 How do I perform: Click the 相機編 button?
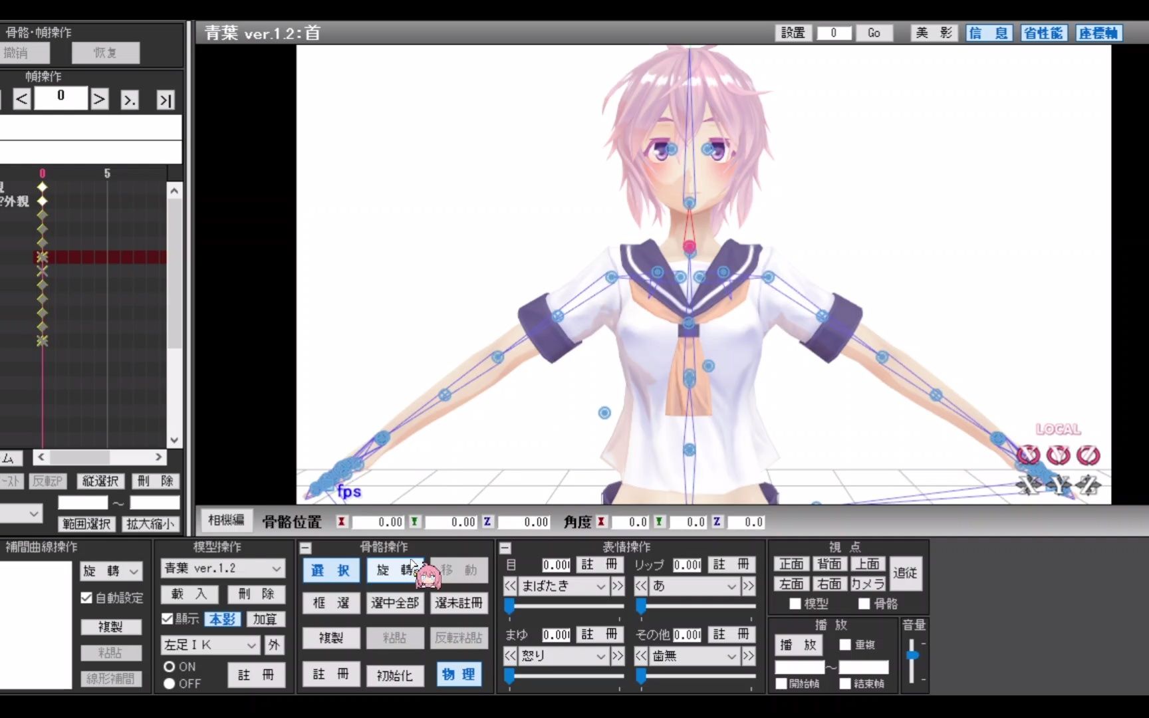click(x=226, y=521)
